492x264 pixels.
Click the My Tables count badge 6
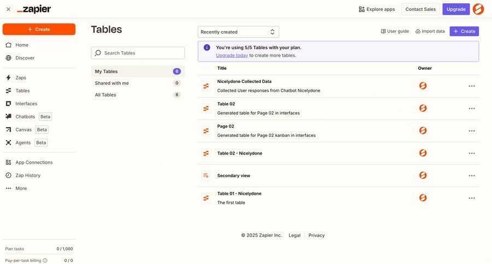point(177,71)
